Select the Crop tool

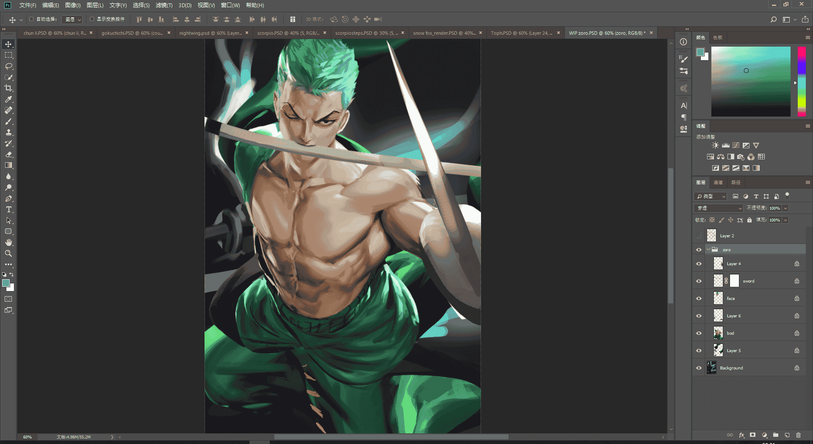click(x=8, y=88)
